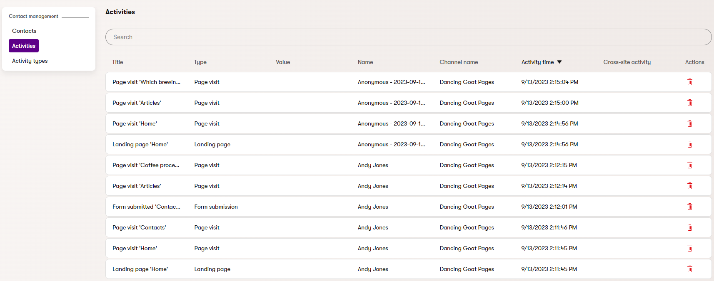Open the Anonymous Page visit 'Home' row
714x281 pixels.
coord(135,123)
